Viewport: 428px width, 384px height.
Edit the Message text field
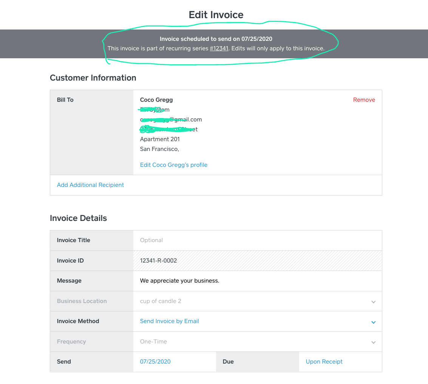pyautogui.click(x=257, y=281)
